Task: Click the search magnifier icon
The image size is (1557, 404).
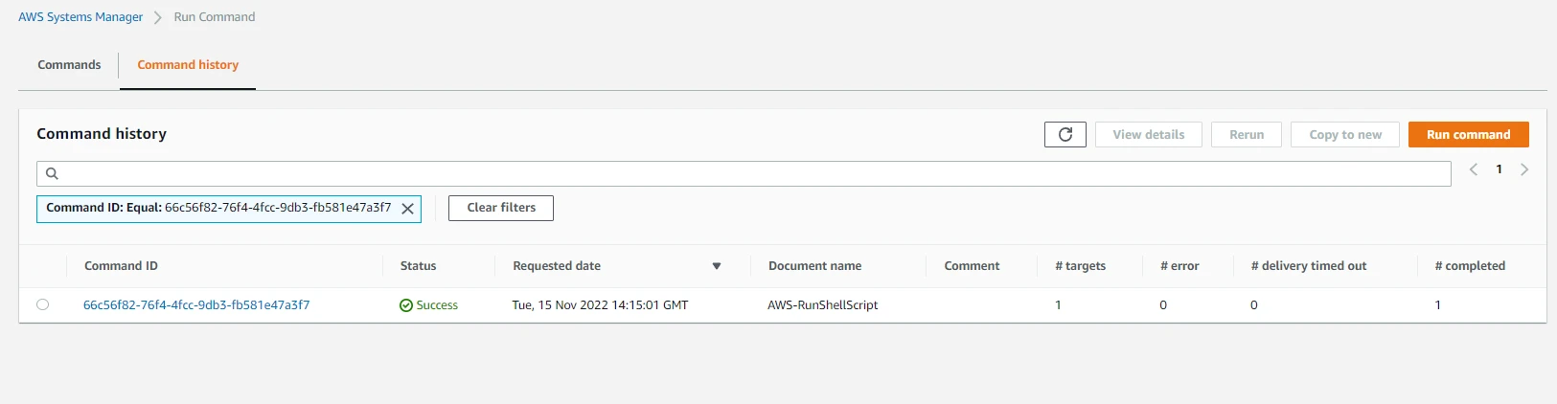Action: (53, 173)
